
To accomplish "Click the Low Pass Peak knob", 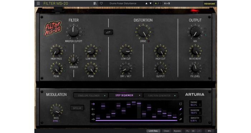I will tap(91, 69).
